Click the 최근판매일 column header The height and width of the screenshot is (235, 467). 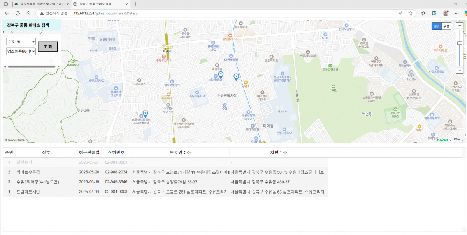click(89, 152)
